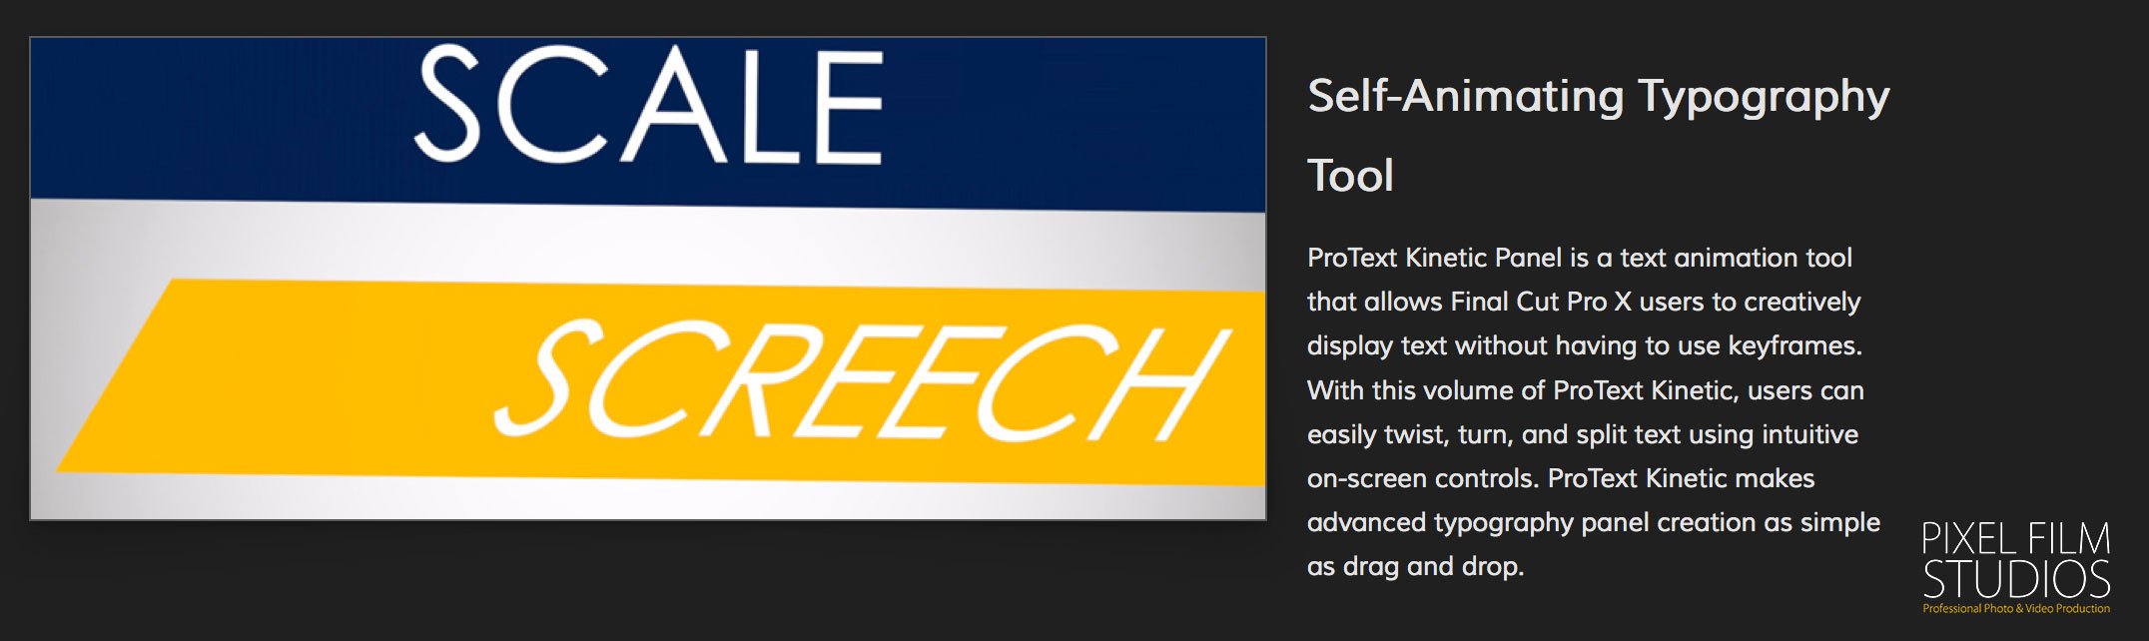Click the word STUDIOS in the logo
This screenshot has height=641, width=2149.
[2016, 581]
